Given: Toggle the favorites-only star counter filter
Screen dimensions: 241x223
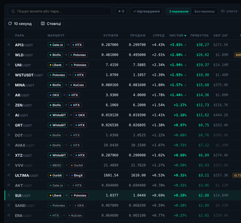Looking at the screenshot, I should (121, 11).
